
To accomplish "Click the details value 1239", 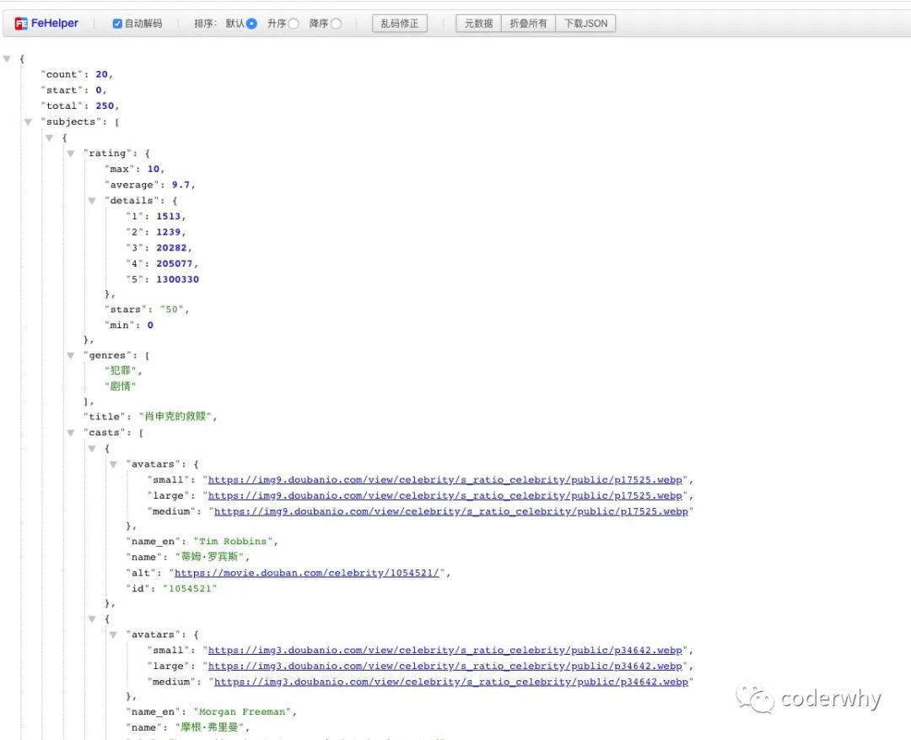I will pyautogui.click(x=169, y=232).
